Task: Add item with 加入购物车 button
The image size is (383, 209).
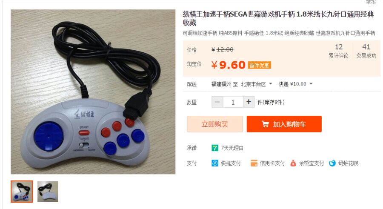Action: click(284, 124)
